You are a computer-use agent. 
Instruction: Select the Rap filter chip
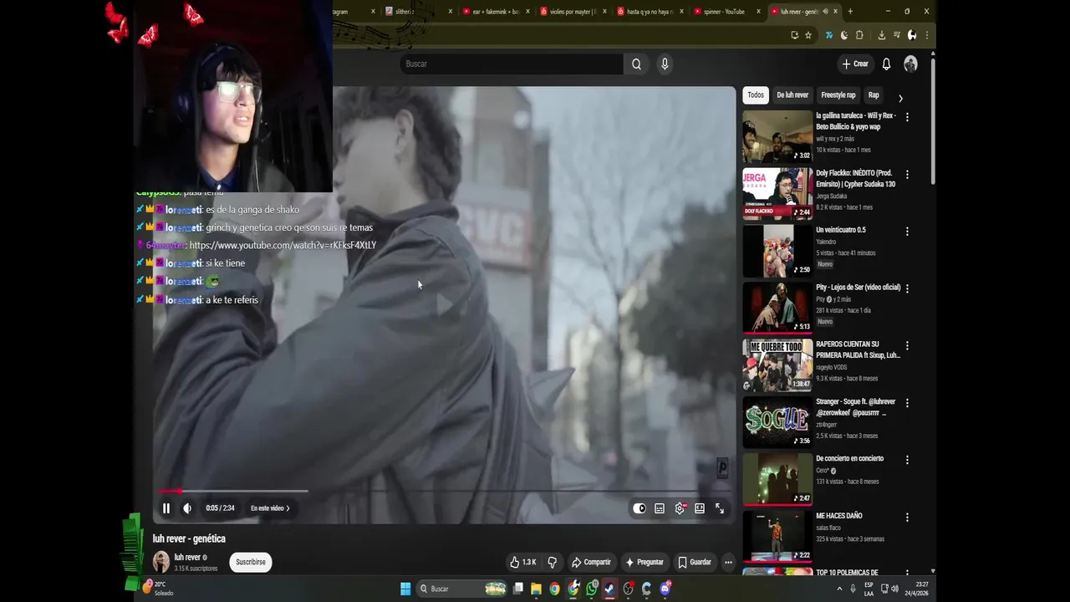(874, 95)
